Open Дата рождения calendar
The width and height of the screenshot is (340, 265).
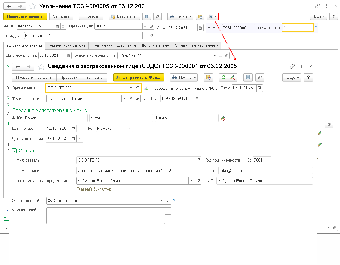(73, 128)
